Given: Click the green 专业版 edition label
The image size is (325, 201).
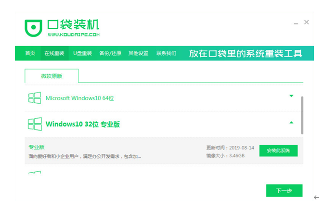Looking at the screenshot, I should pos(37,147).
